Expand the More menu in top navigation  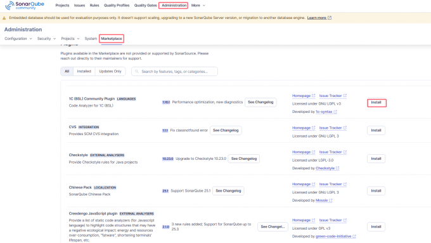(x=198, y=5)
